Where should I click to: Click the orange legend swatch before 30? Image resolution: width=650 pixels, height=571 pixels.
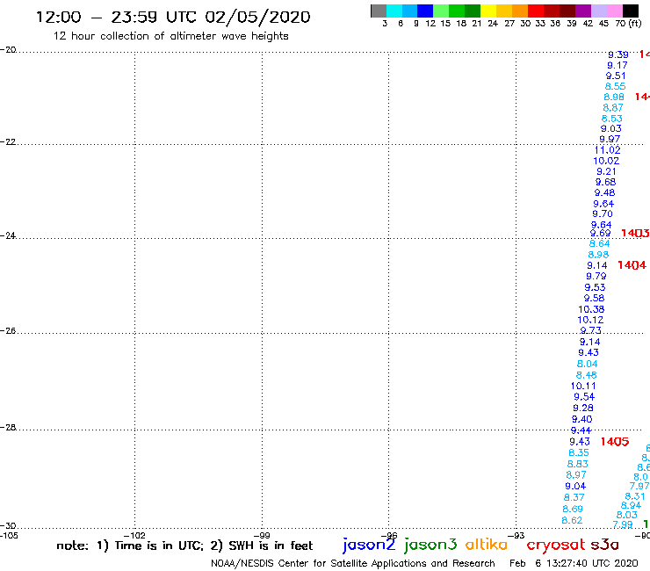point(520,11)
